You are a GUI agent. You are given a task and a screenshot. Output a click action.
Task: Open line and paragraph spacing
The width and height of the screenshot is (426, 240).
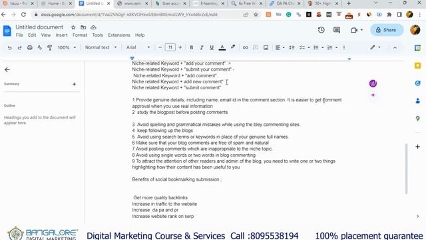point(292,47)
